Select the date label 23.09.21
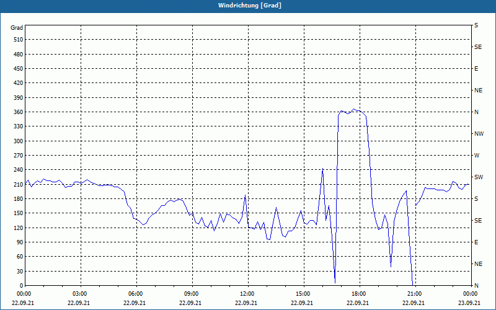 pyautogui.click(x=469, y=303)
